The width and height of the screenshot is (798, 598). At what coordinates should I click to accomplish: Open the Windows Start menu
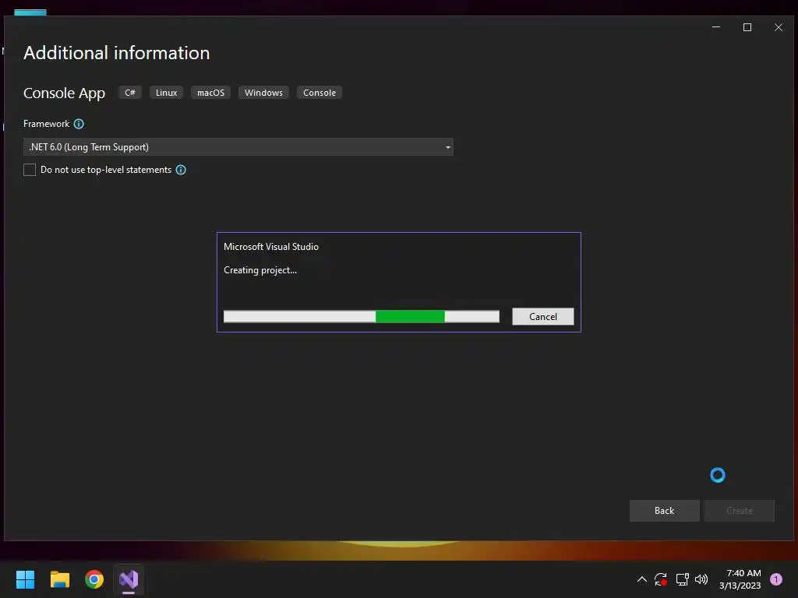click(25, 579)
